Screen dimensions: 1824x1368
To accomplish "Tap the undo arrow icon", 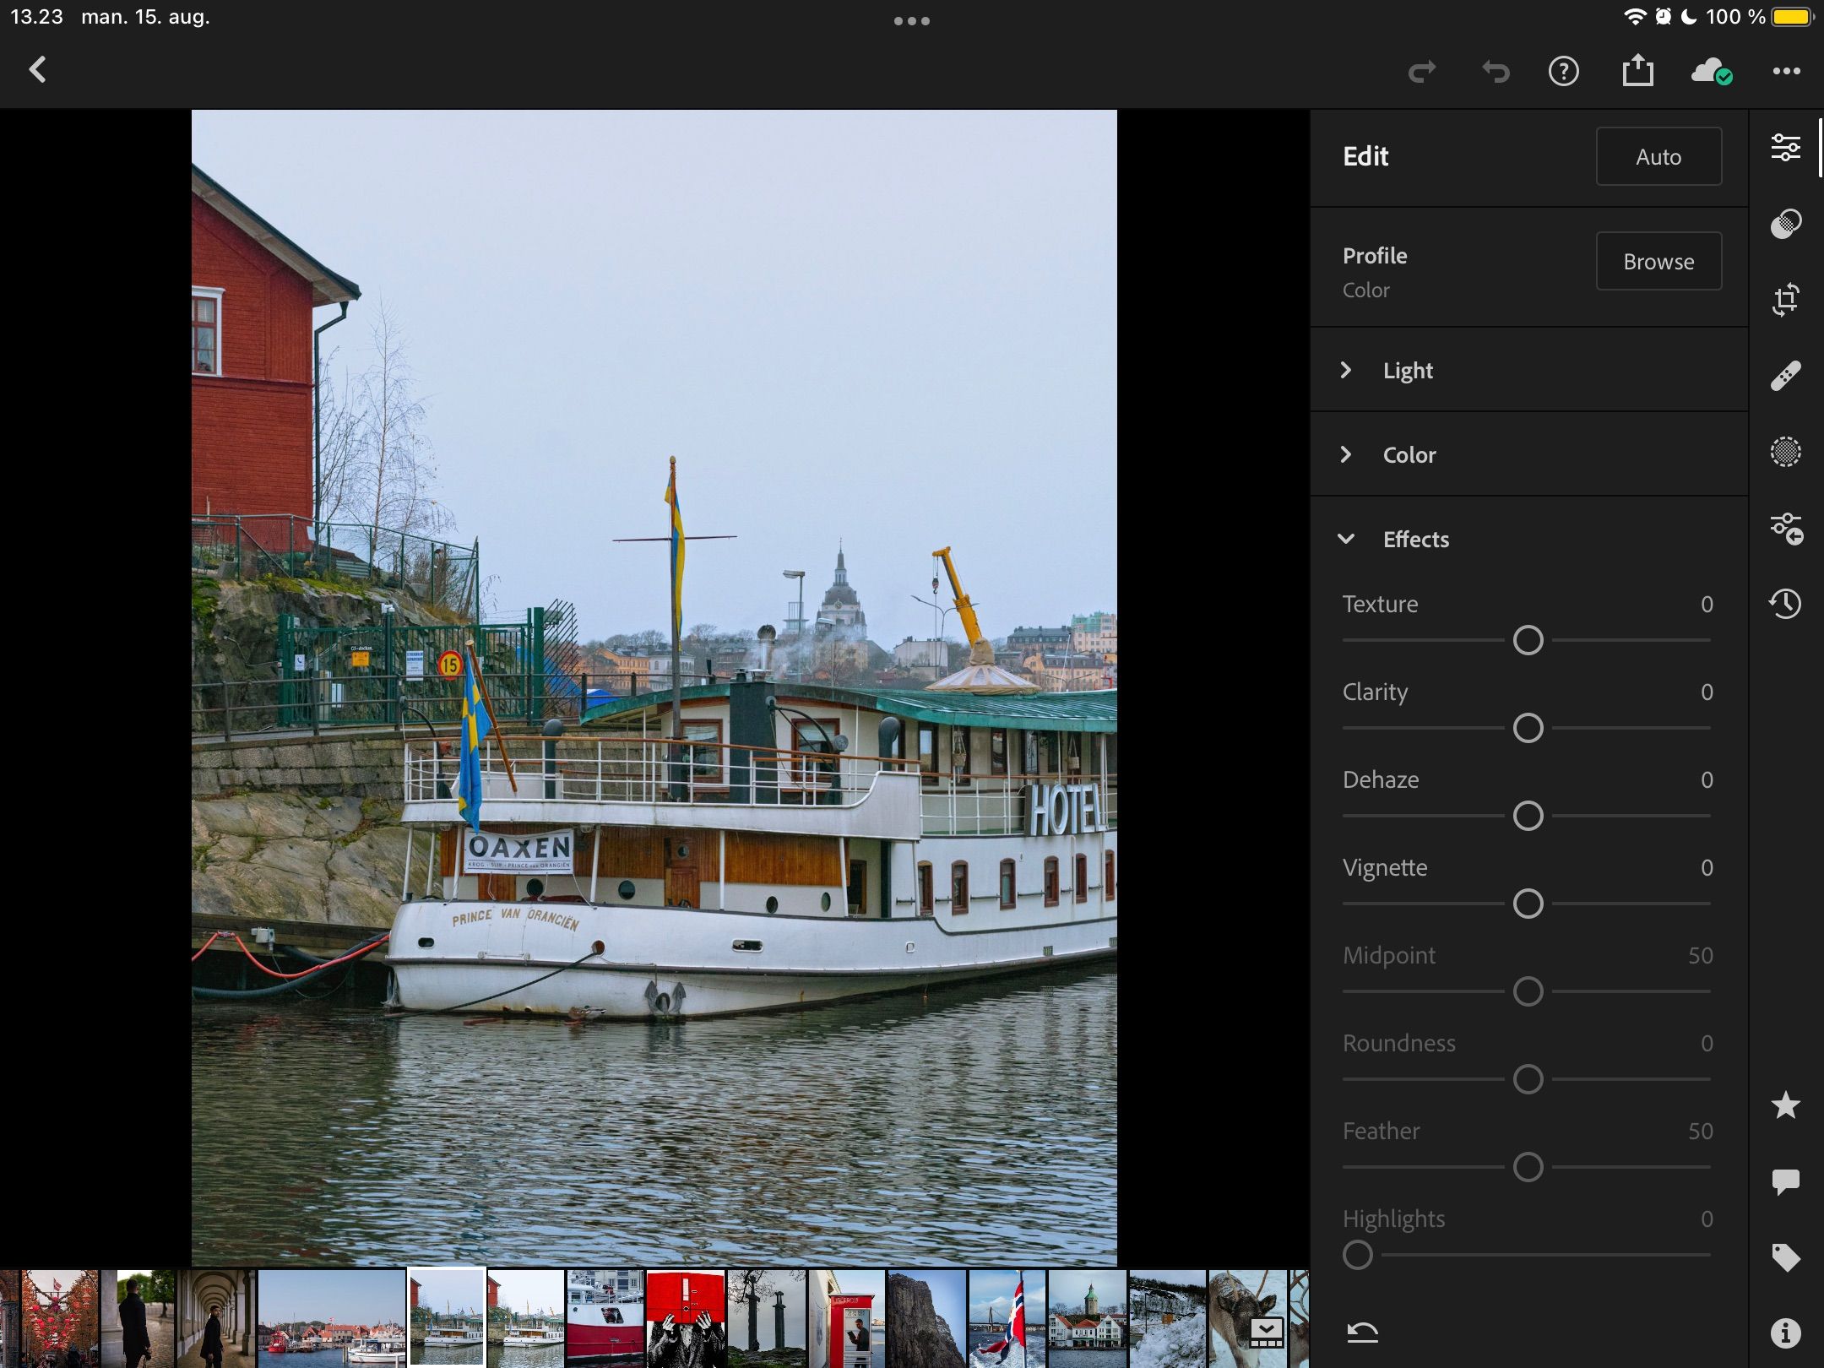I will coord(1496,72).
